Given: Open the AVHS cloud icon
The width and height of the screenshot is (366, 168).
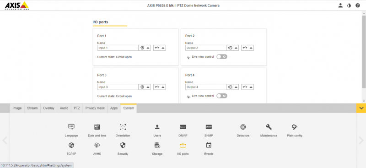Looking at the screenshot, I should pos(97,145).
